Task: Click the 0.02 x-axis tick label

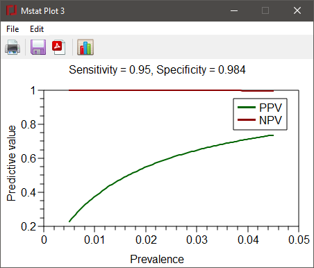Action: pyautogui.click(x=146, y=240)
